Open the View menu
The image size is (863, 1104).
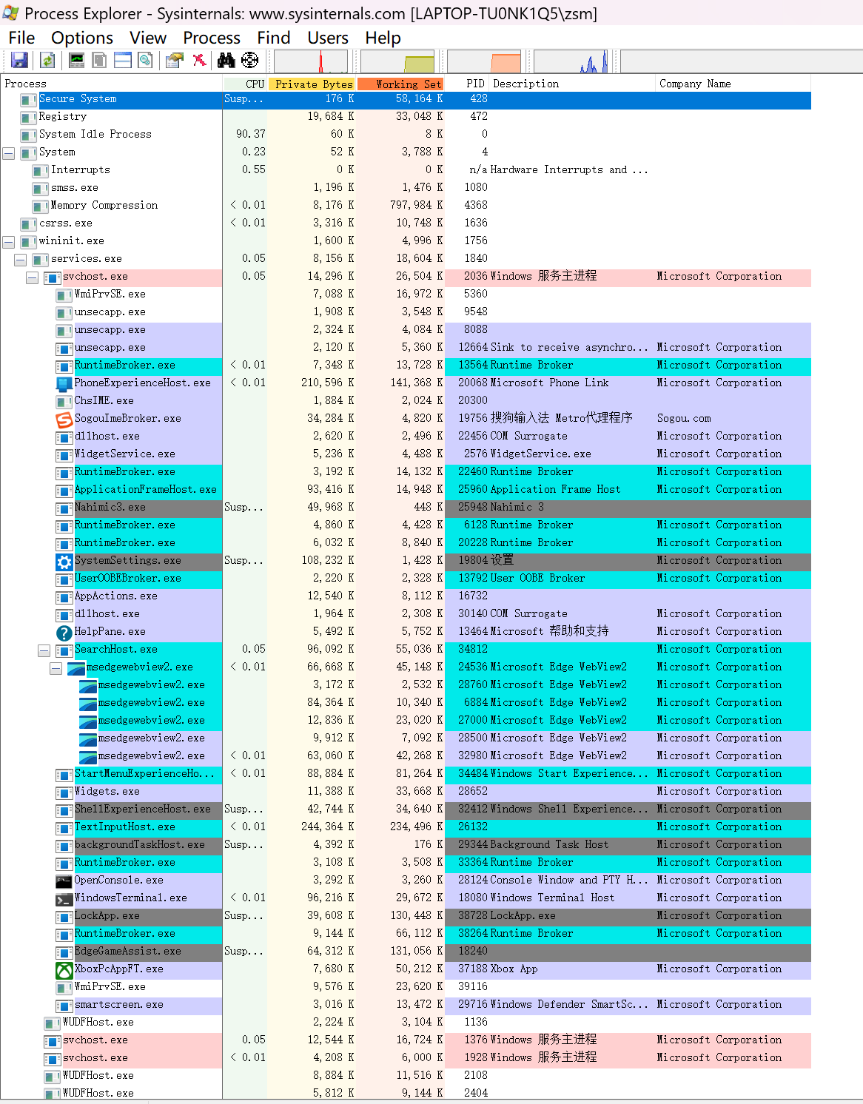point(148,38)
